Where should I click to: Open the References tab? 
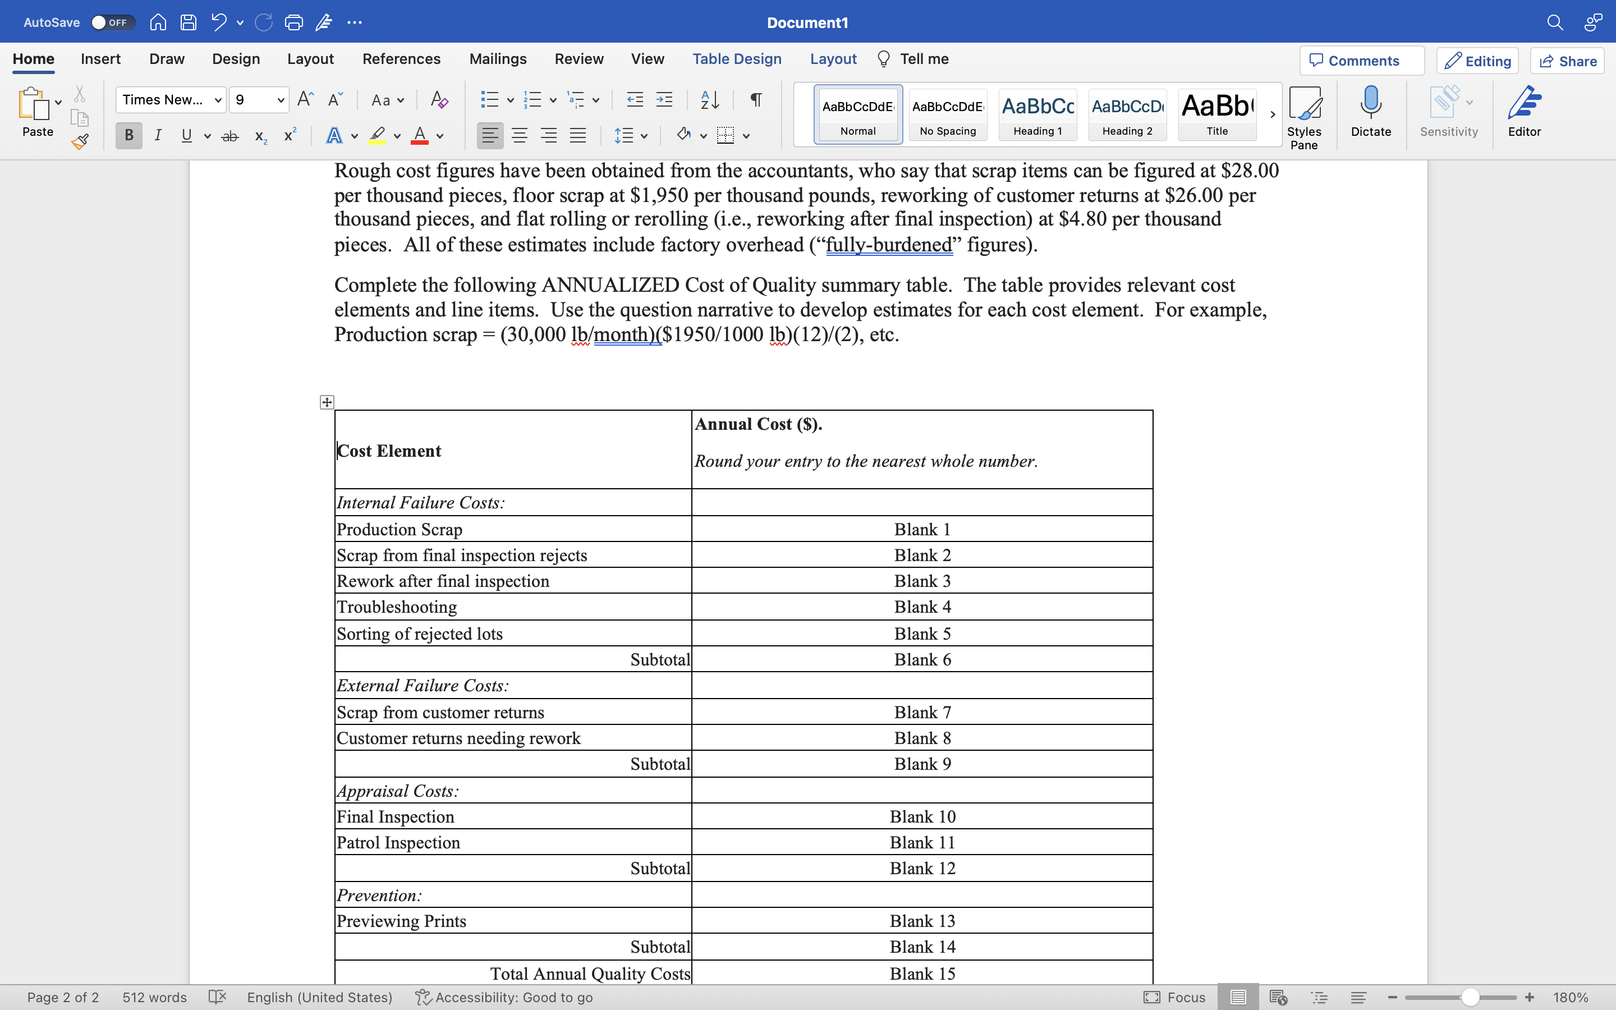click(401, 59)
